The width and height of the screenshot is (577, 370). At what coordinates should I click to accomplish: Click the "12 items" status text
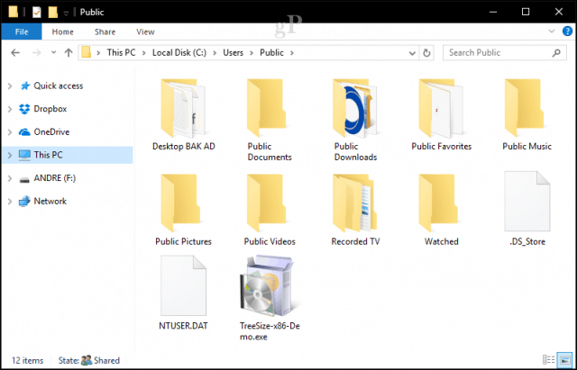[x=28, y=360]
